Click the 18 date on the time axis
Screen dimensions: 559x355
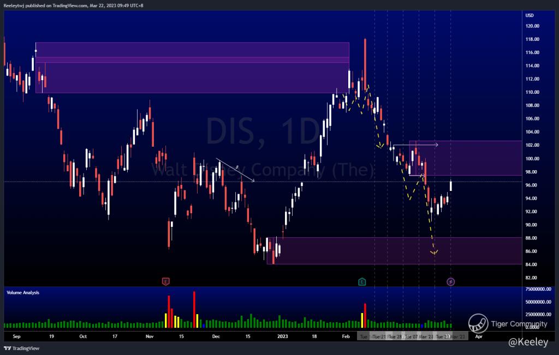coord(314,336)
